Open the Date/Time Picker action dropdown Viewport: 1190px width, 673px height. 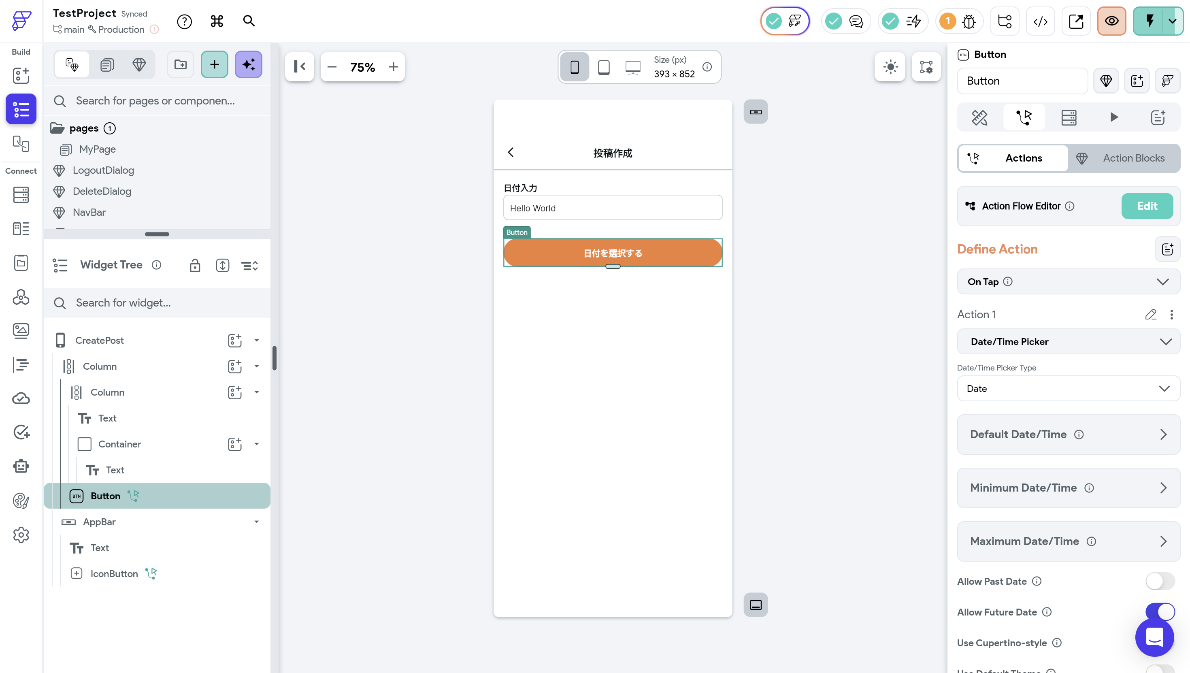[1068, 342]
